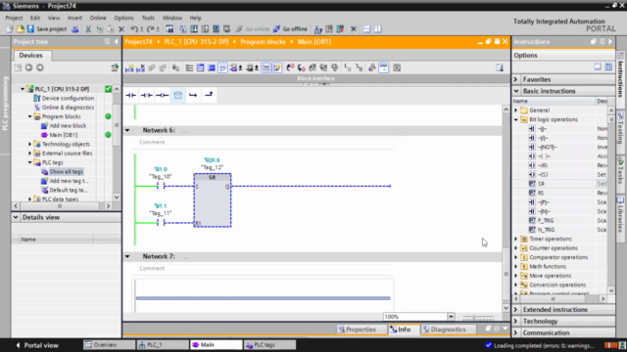Click the Undo arrow icon
Screen dimensions: 627x352
[134, 29]
